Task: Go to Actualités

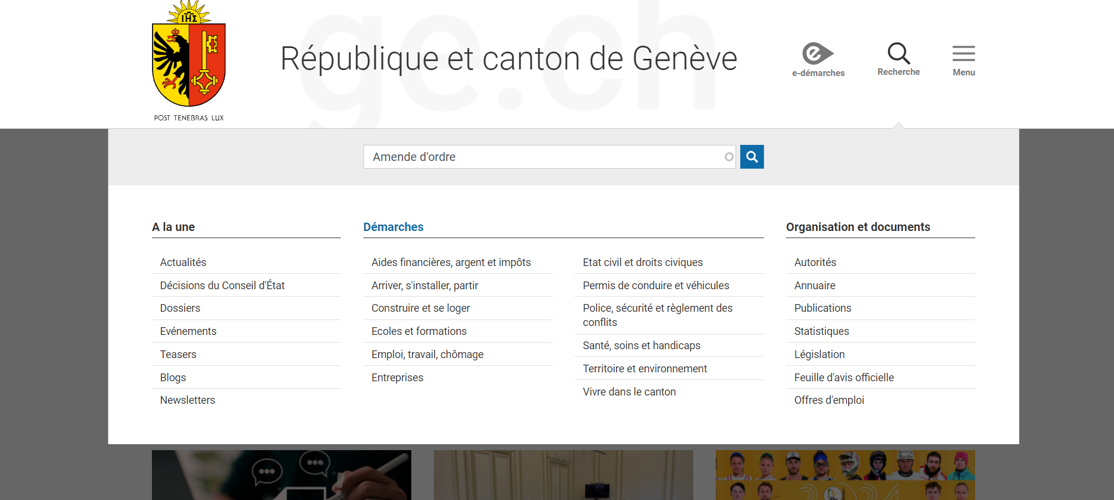Action: click(183, 262)
